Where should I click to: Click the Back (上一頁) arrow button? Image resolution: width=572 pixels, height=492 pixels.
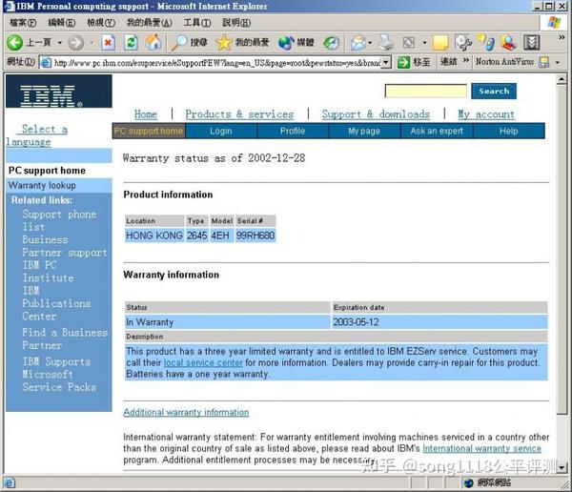click(x=14, y=43)
